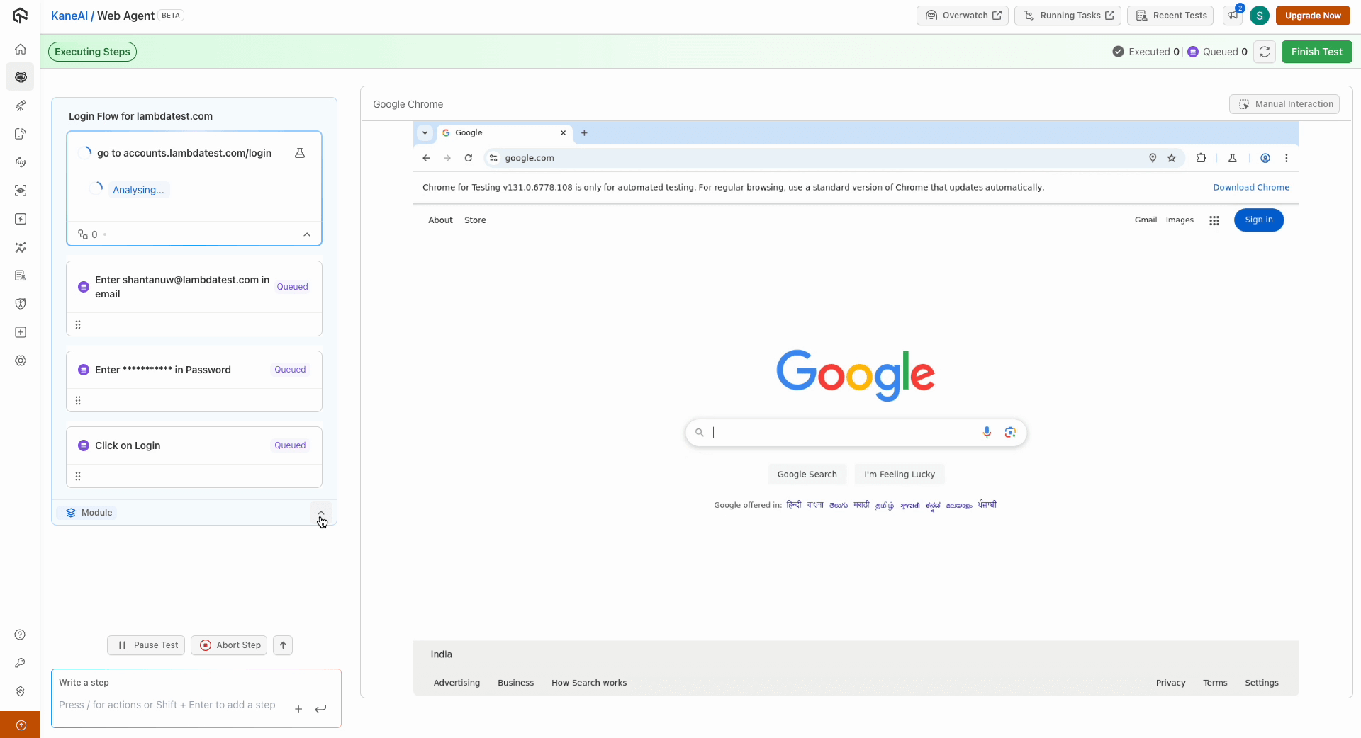Viewport: 1361px width, 738px height.
Task: Collapse the Module section with its chevron
Action: pyautogui.click(x=321, y=513)
